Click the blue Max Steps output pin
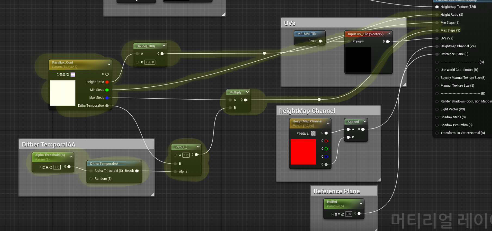This screenshot has height=231, width=492. click(107, 98)
